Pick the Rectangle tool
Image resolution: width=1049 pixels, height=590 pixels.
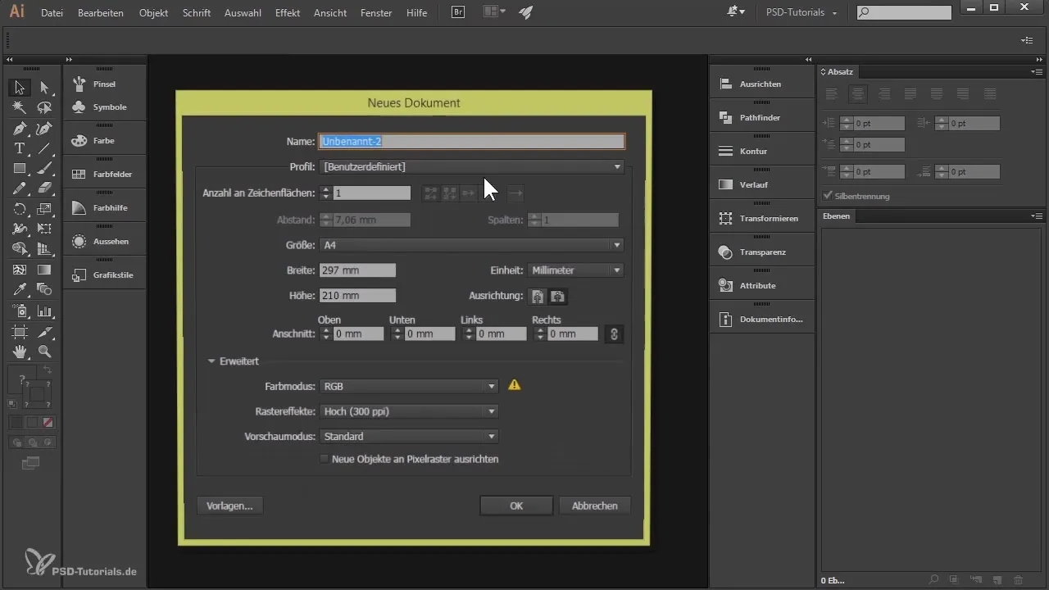[20, 169]
